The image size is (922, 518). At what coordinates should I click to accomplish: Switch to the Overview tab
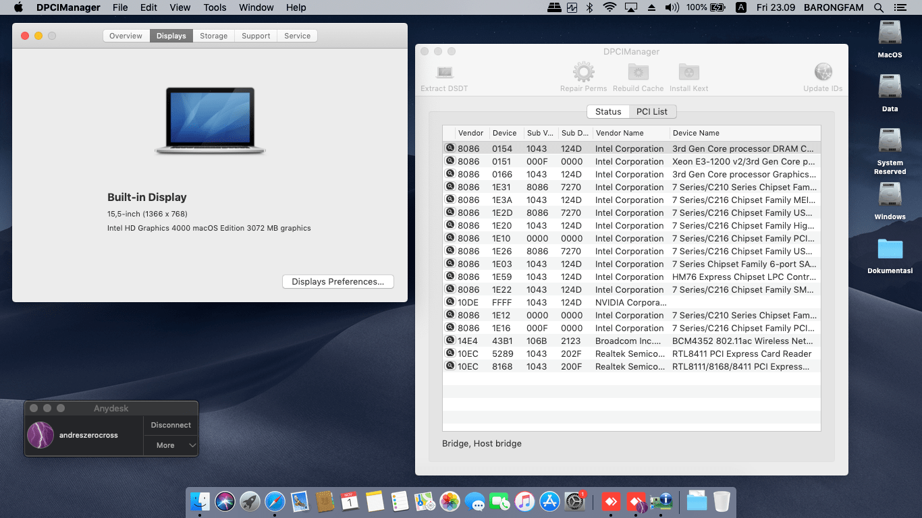pos(126,36)
